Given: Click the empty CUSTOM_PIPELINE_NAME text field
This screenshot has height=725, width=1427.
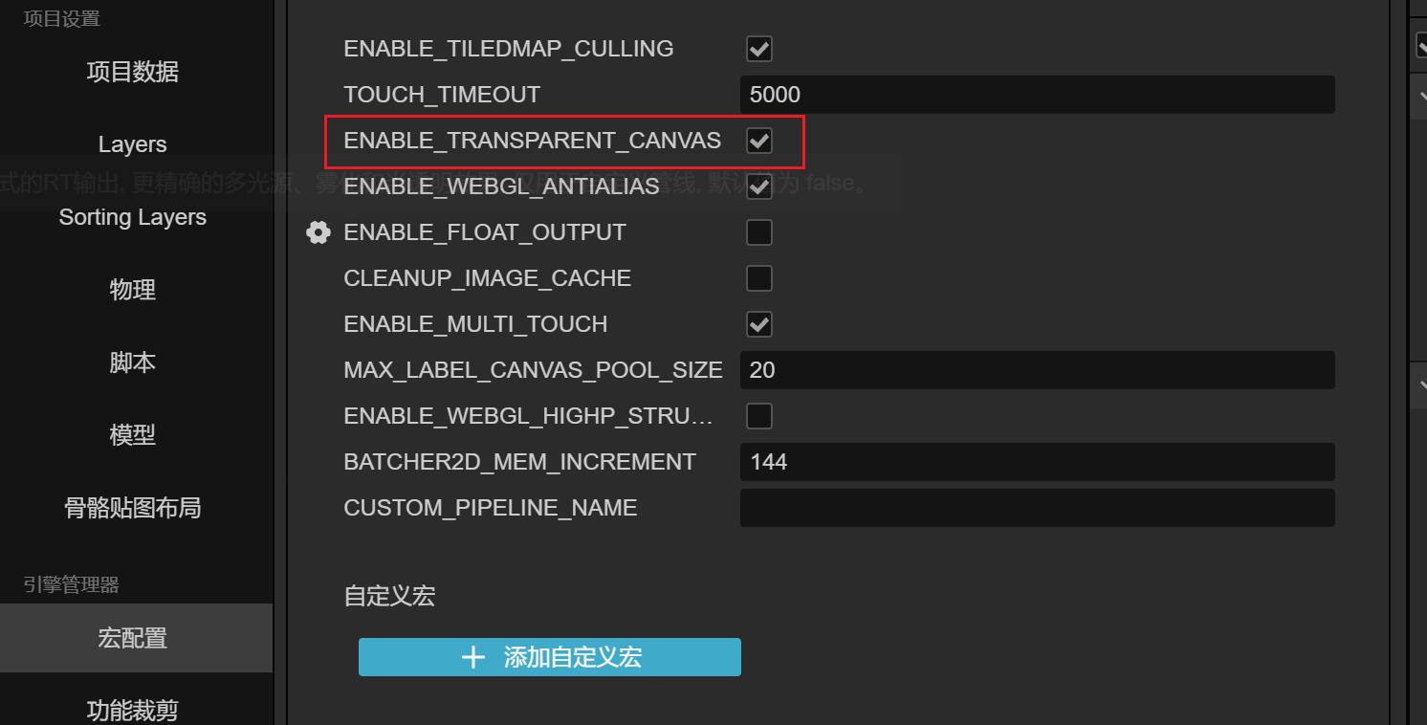Looking at the screenshot, I should click(x=1037, y=508).
